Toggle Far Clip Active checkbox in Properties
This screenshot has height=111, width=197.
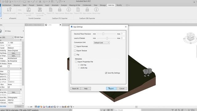click(x=9, y=79)
